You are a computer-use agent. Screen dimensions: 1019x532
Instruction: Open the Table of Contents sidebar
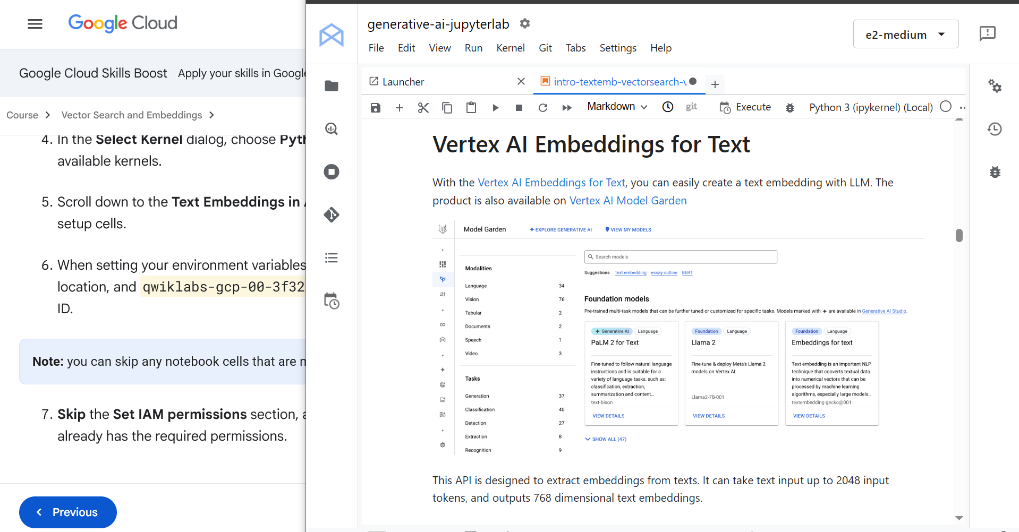332,258
